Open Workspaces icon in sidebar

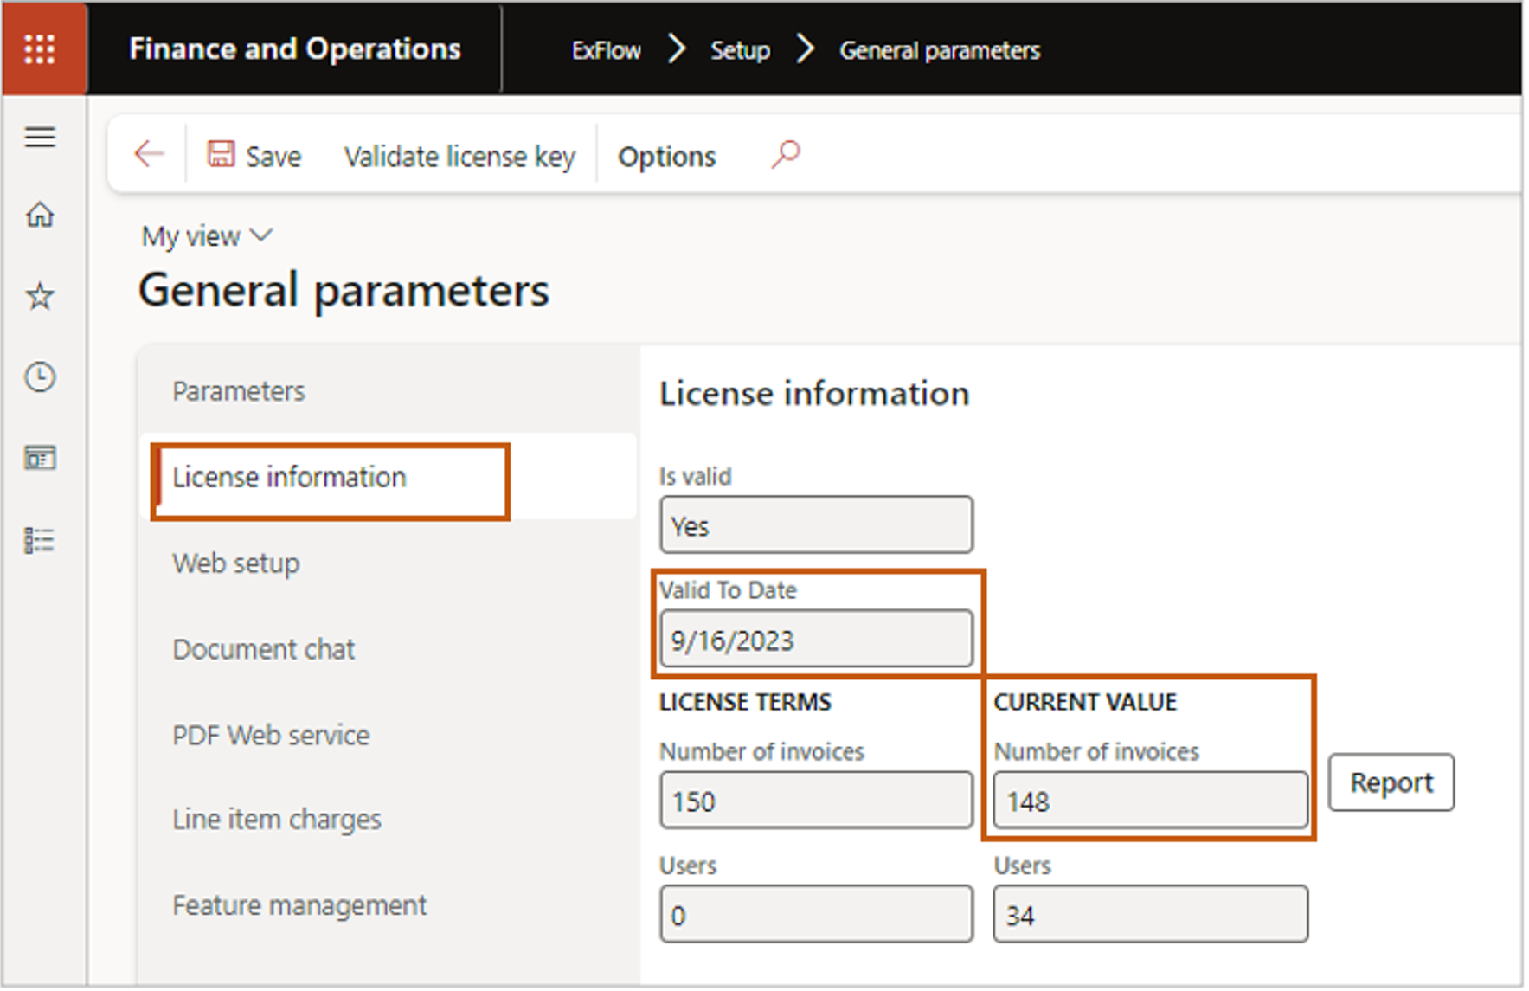[x=40, y=457]
